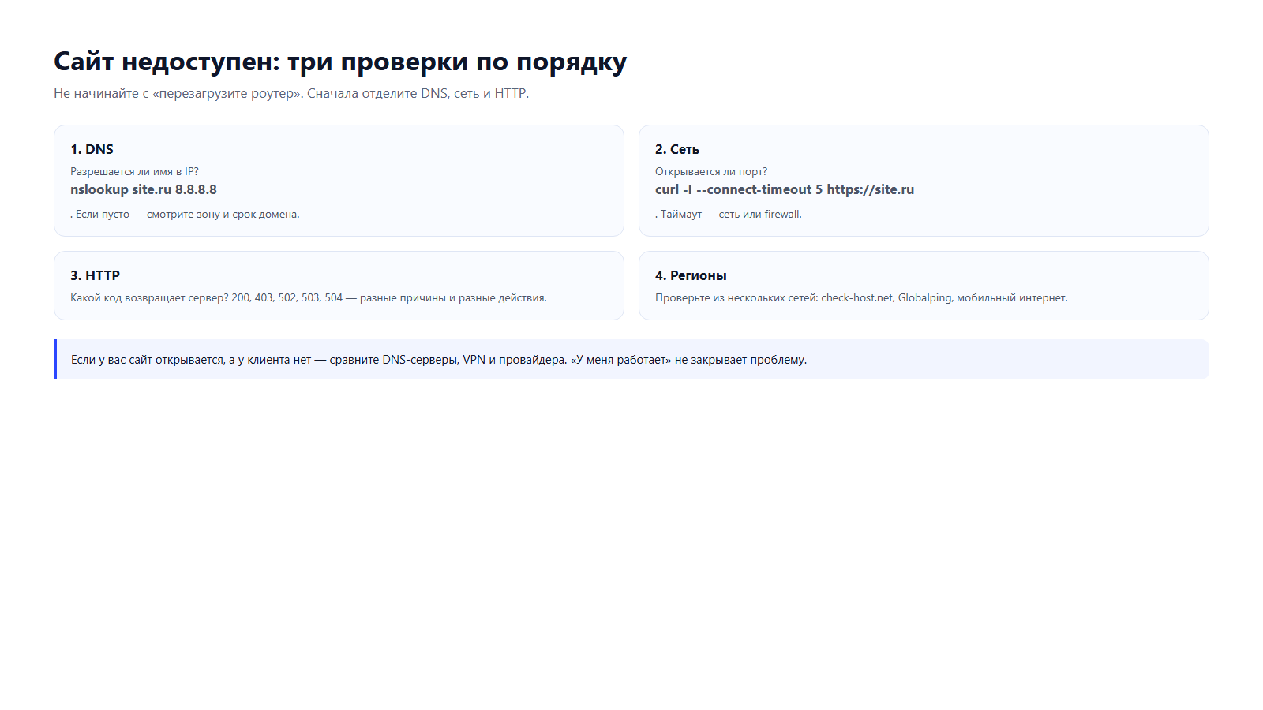The height and width of the screenshot is (710, 1263).
Task: Click the line listing codes 200, 403, 502, 503, 504
Action: tap(309, 297)
